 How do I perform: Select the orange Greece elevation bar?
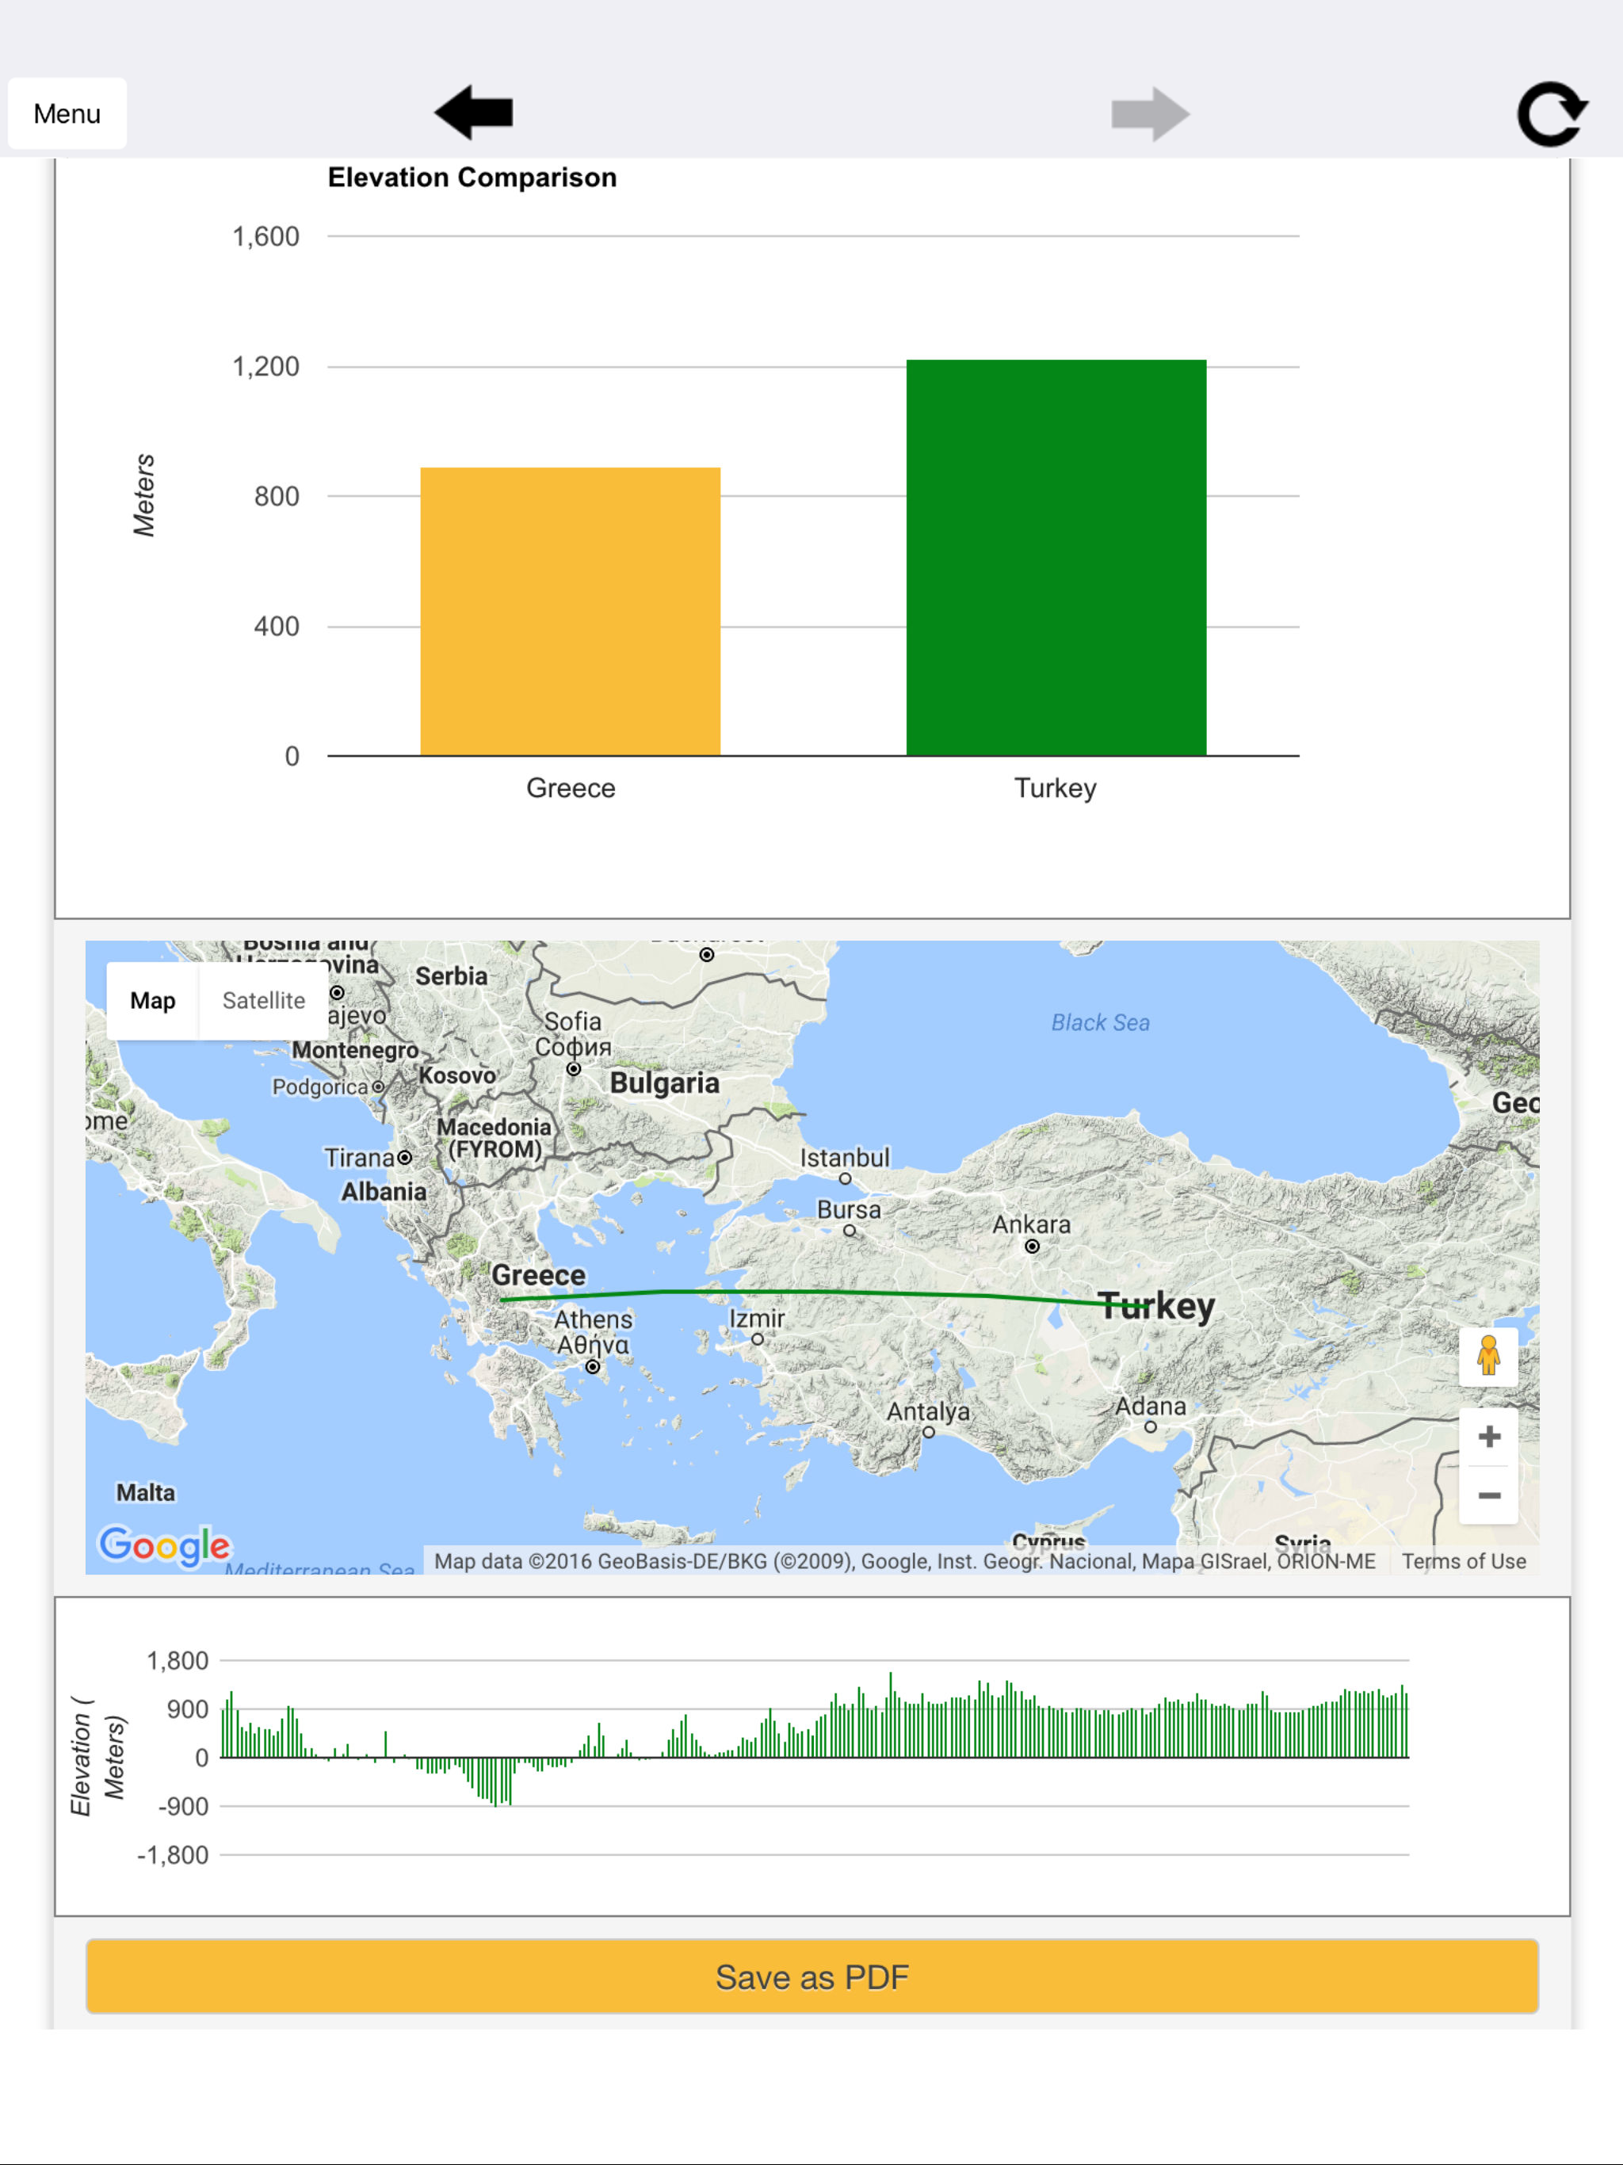[x=571, y=612]
